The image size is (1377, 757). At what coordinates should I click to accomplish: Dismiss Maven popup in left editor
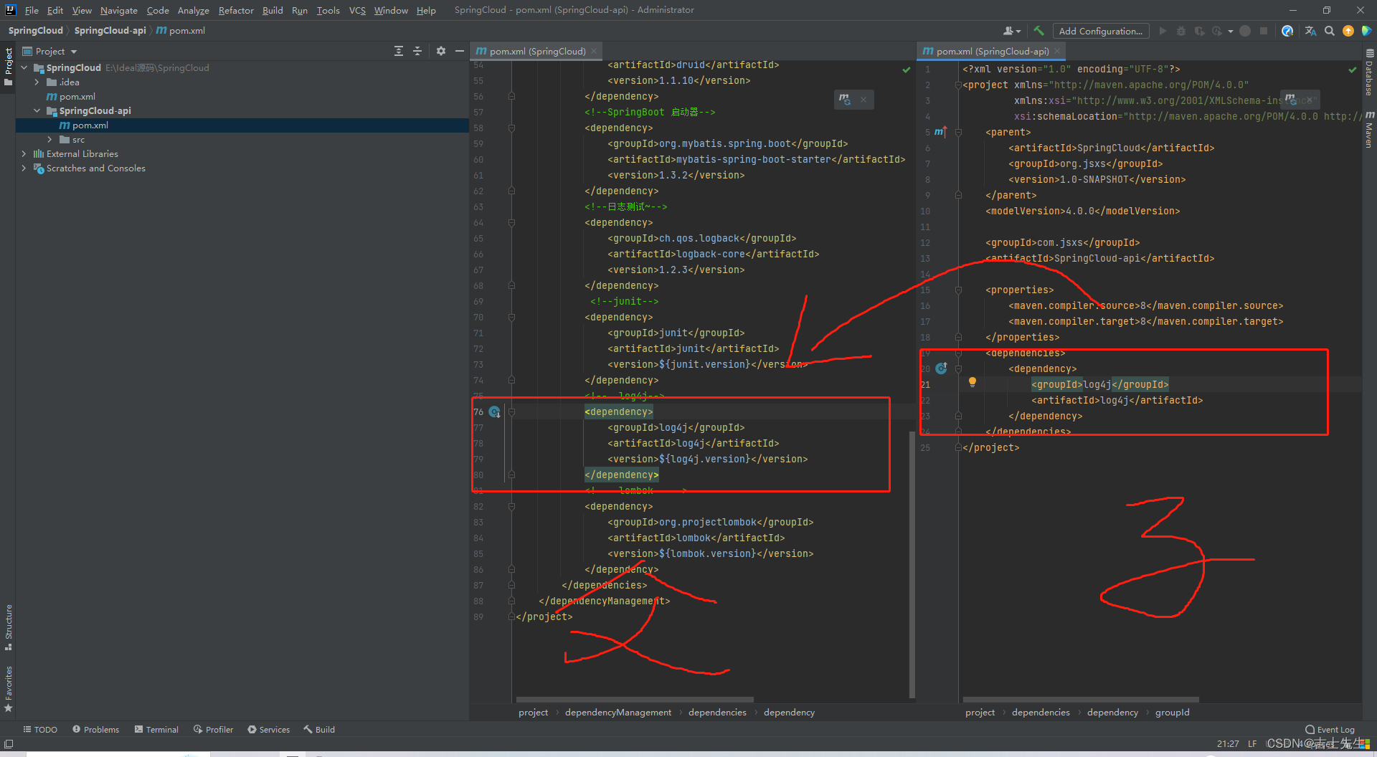[863, 100]
